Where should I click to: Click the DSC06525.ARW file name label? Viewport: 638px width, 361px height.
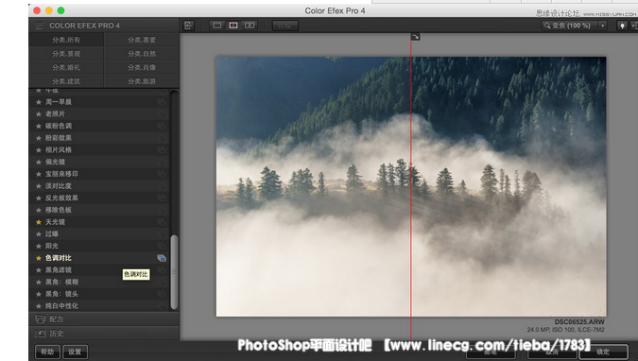[x=579, y=322]
